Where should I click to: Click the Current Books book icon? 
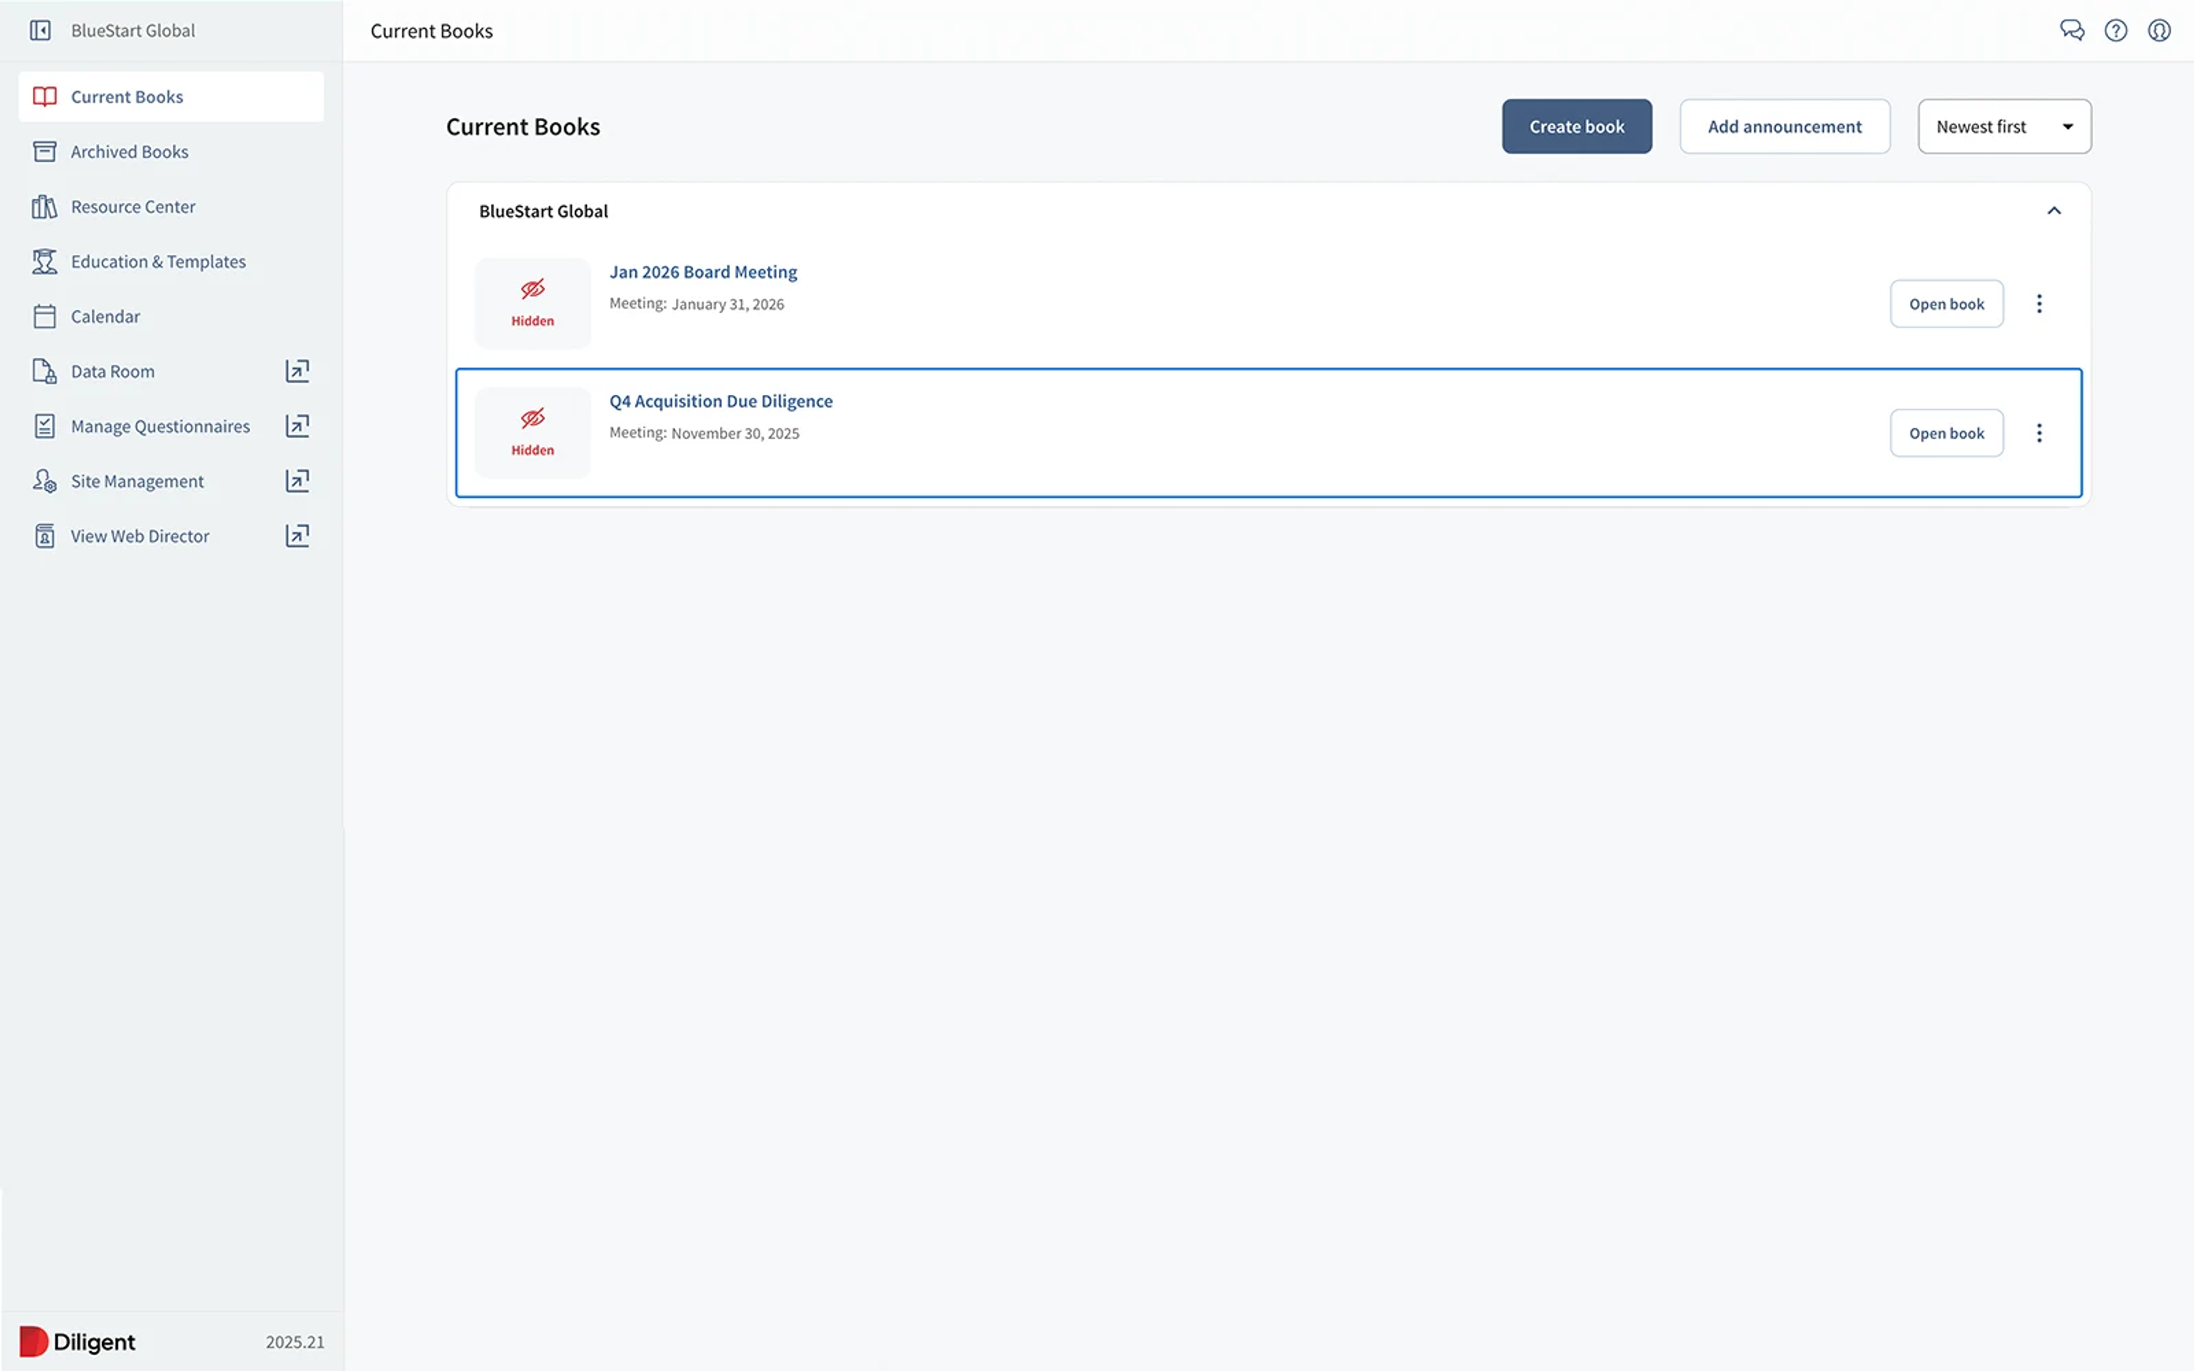45,97
